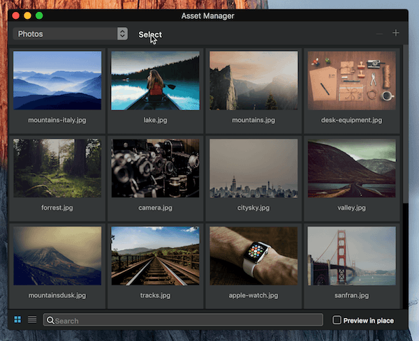This screenshot has width=419, height=341.
Task: Select the desk-equipment.jpg thumbnail
Action: 352,80
